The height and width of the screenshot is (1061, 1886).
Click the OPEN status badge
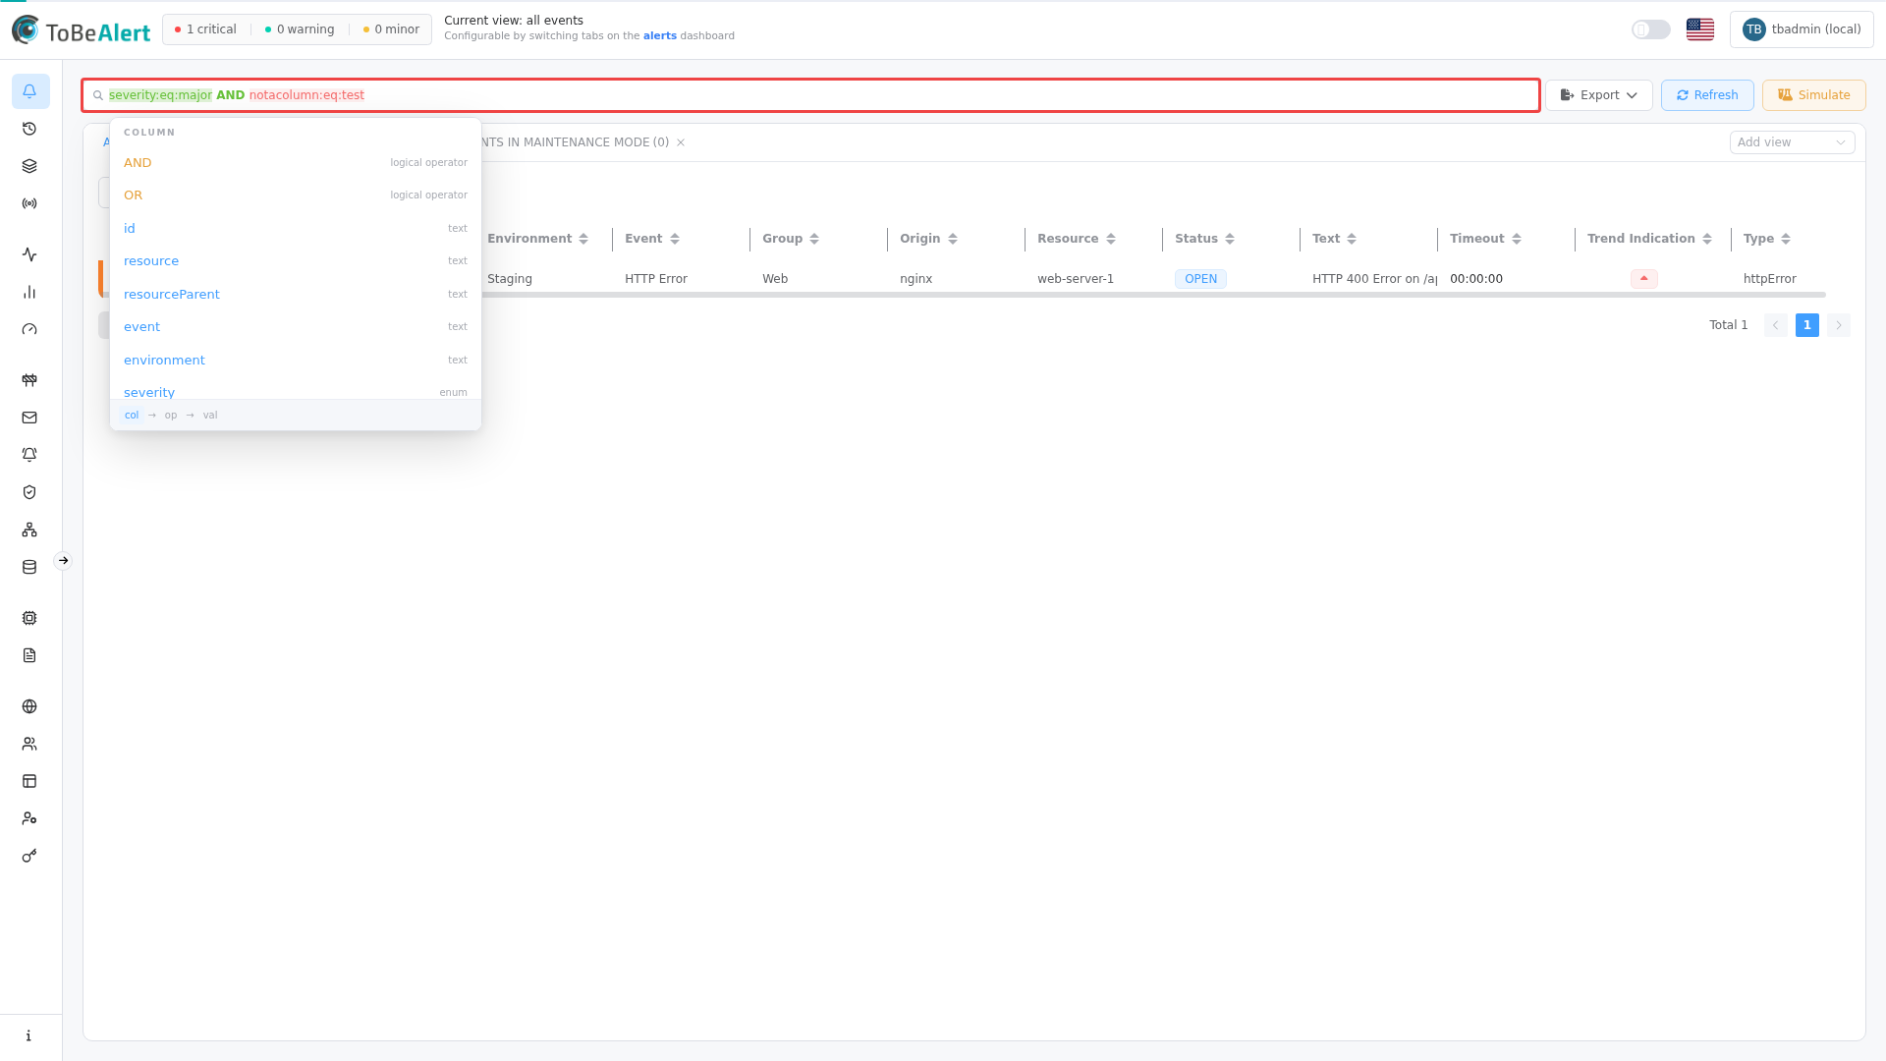click(1200, 279)
